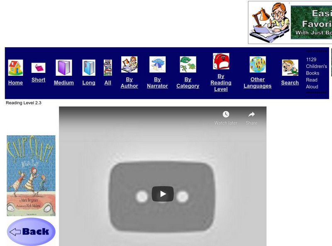This screenshot has height=246, width=332.
Task: Click the By Category reptiles icon
Action: pyautogui.click(x=188, y=65)
